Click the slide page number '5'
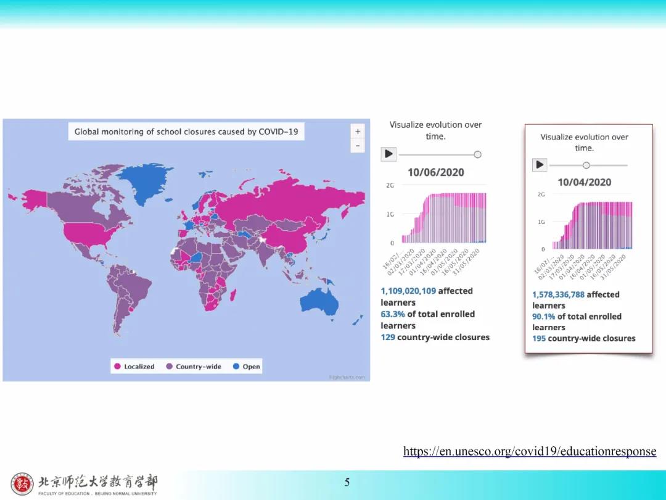Screen dimensions: 666x500 (x=347, y=482)
